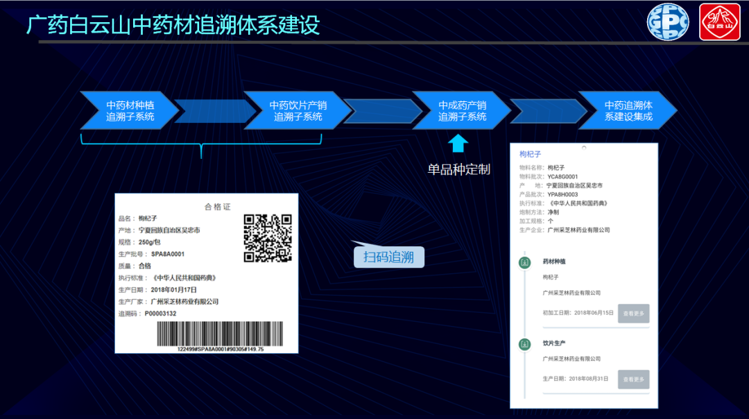This screenshot has height=419, width=749.
Task: Click the 生产日期 2018年08月31日 entry
Action: (x=576, y=379)
